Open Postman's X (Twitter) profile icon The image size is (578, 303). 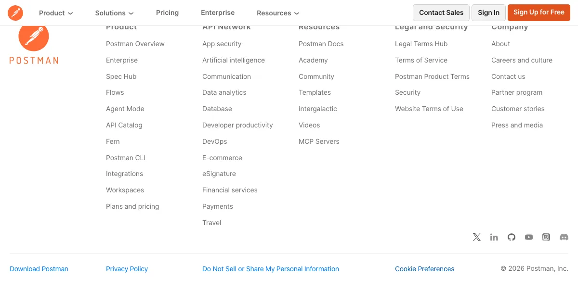pyautogui.click(x=477, y=237)
